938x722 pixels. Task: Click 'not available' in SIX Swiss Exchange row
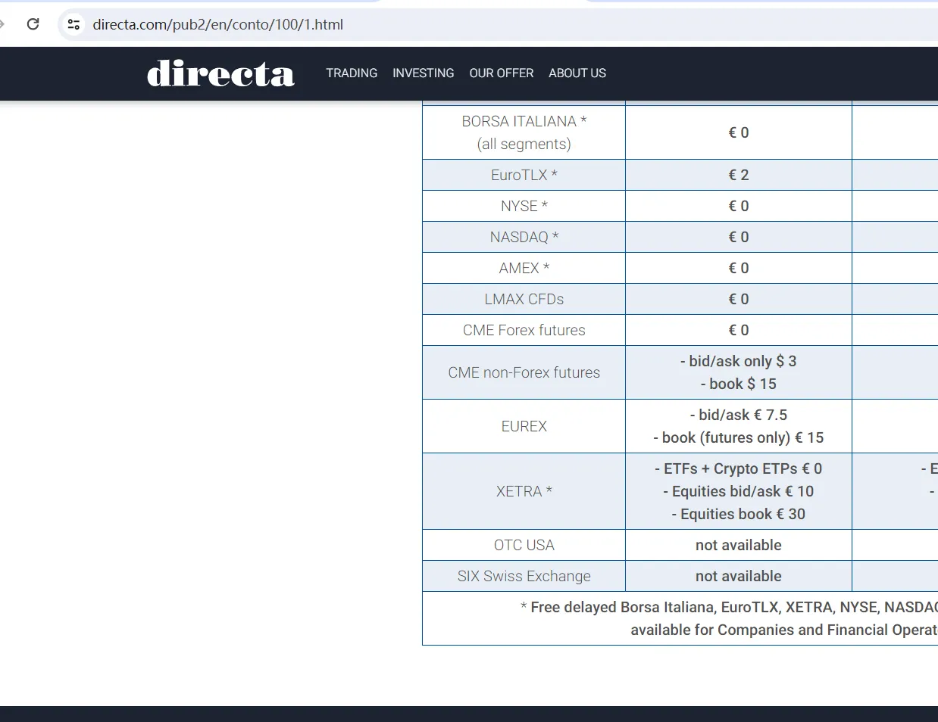(739, 576)
